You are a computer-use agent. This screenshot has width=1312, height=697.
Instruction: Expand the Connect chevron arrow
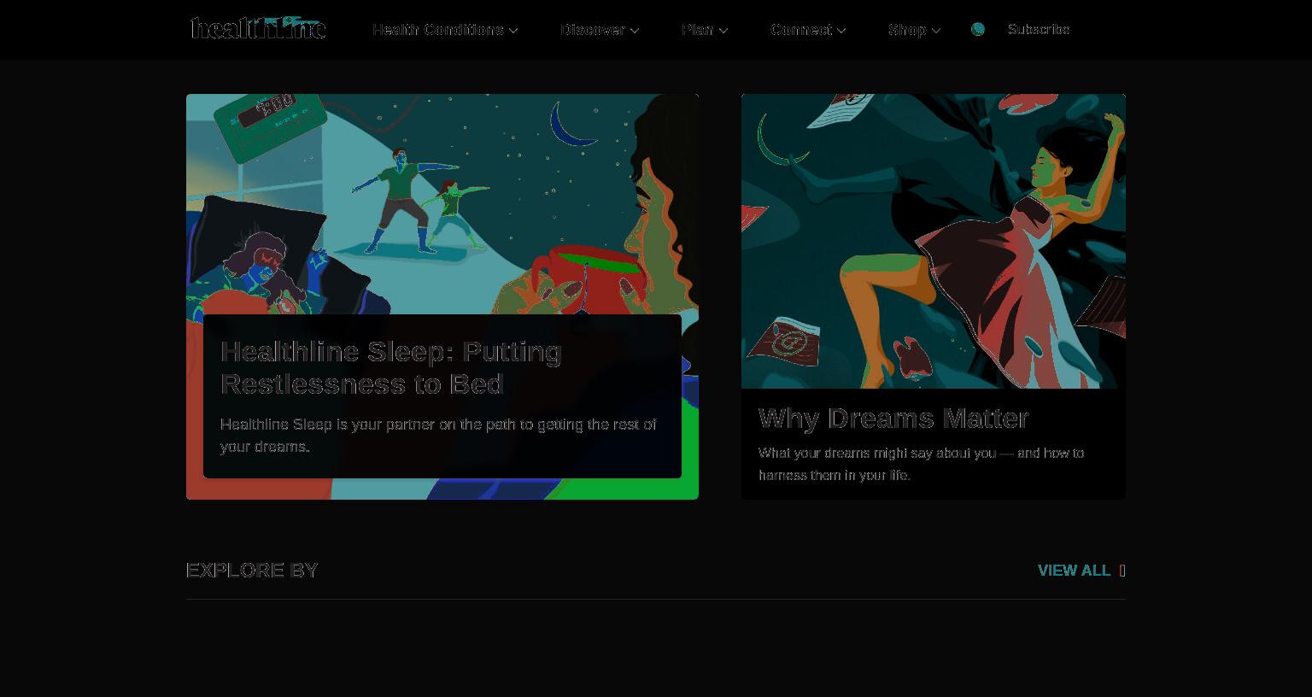(841, 31)
